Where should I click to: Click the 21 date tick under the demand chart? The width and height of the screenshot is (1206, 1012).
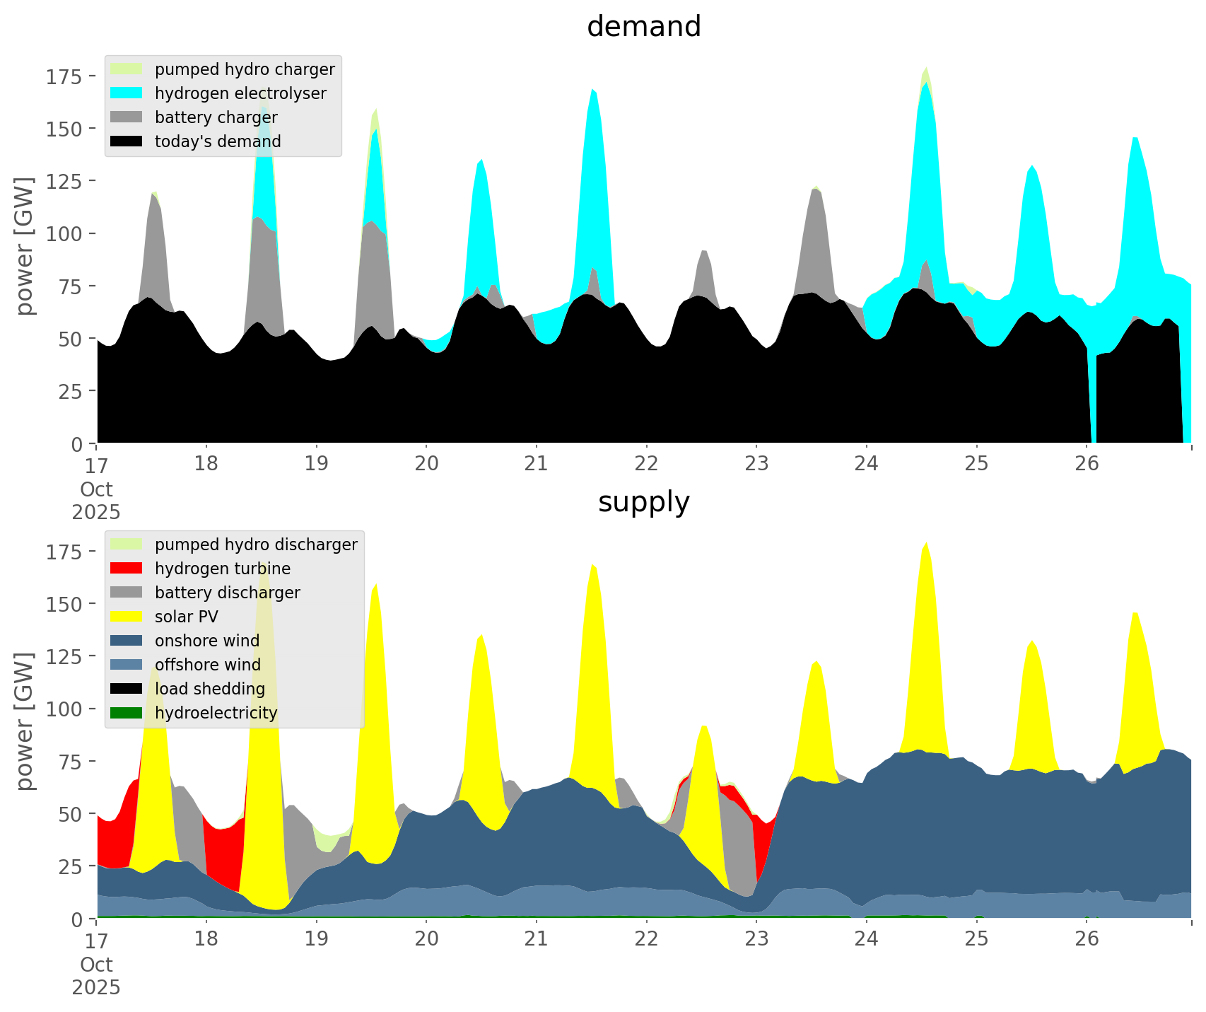click(x=537, y=464)
